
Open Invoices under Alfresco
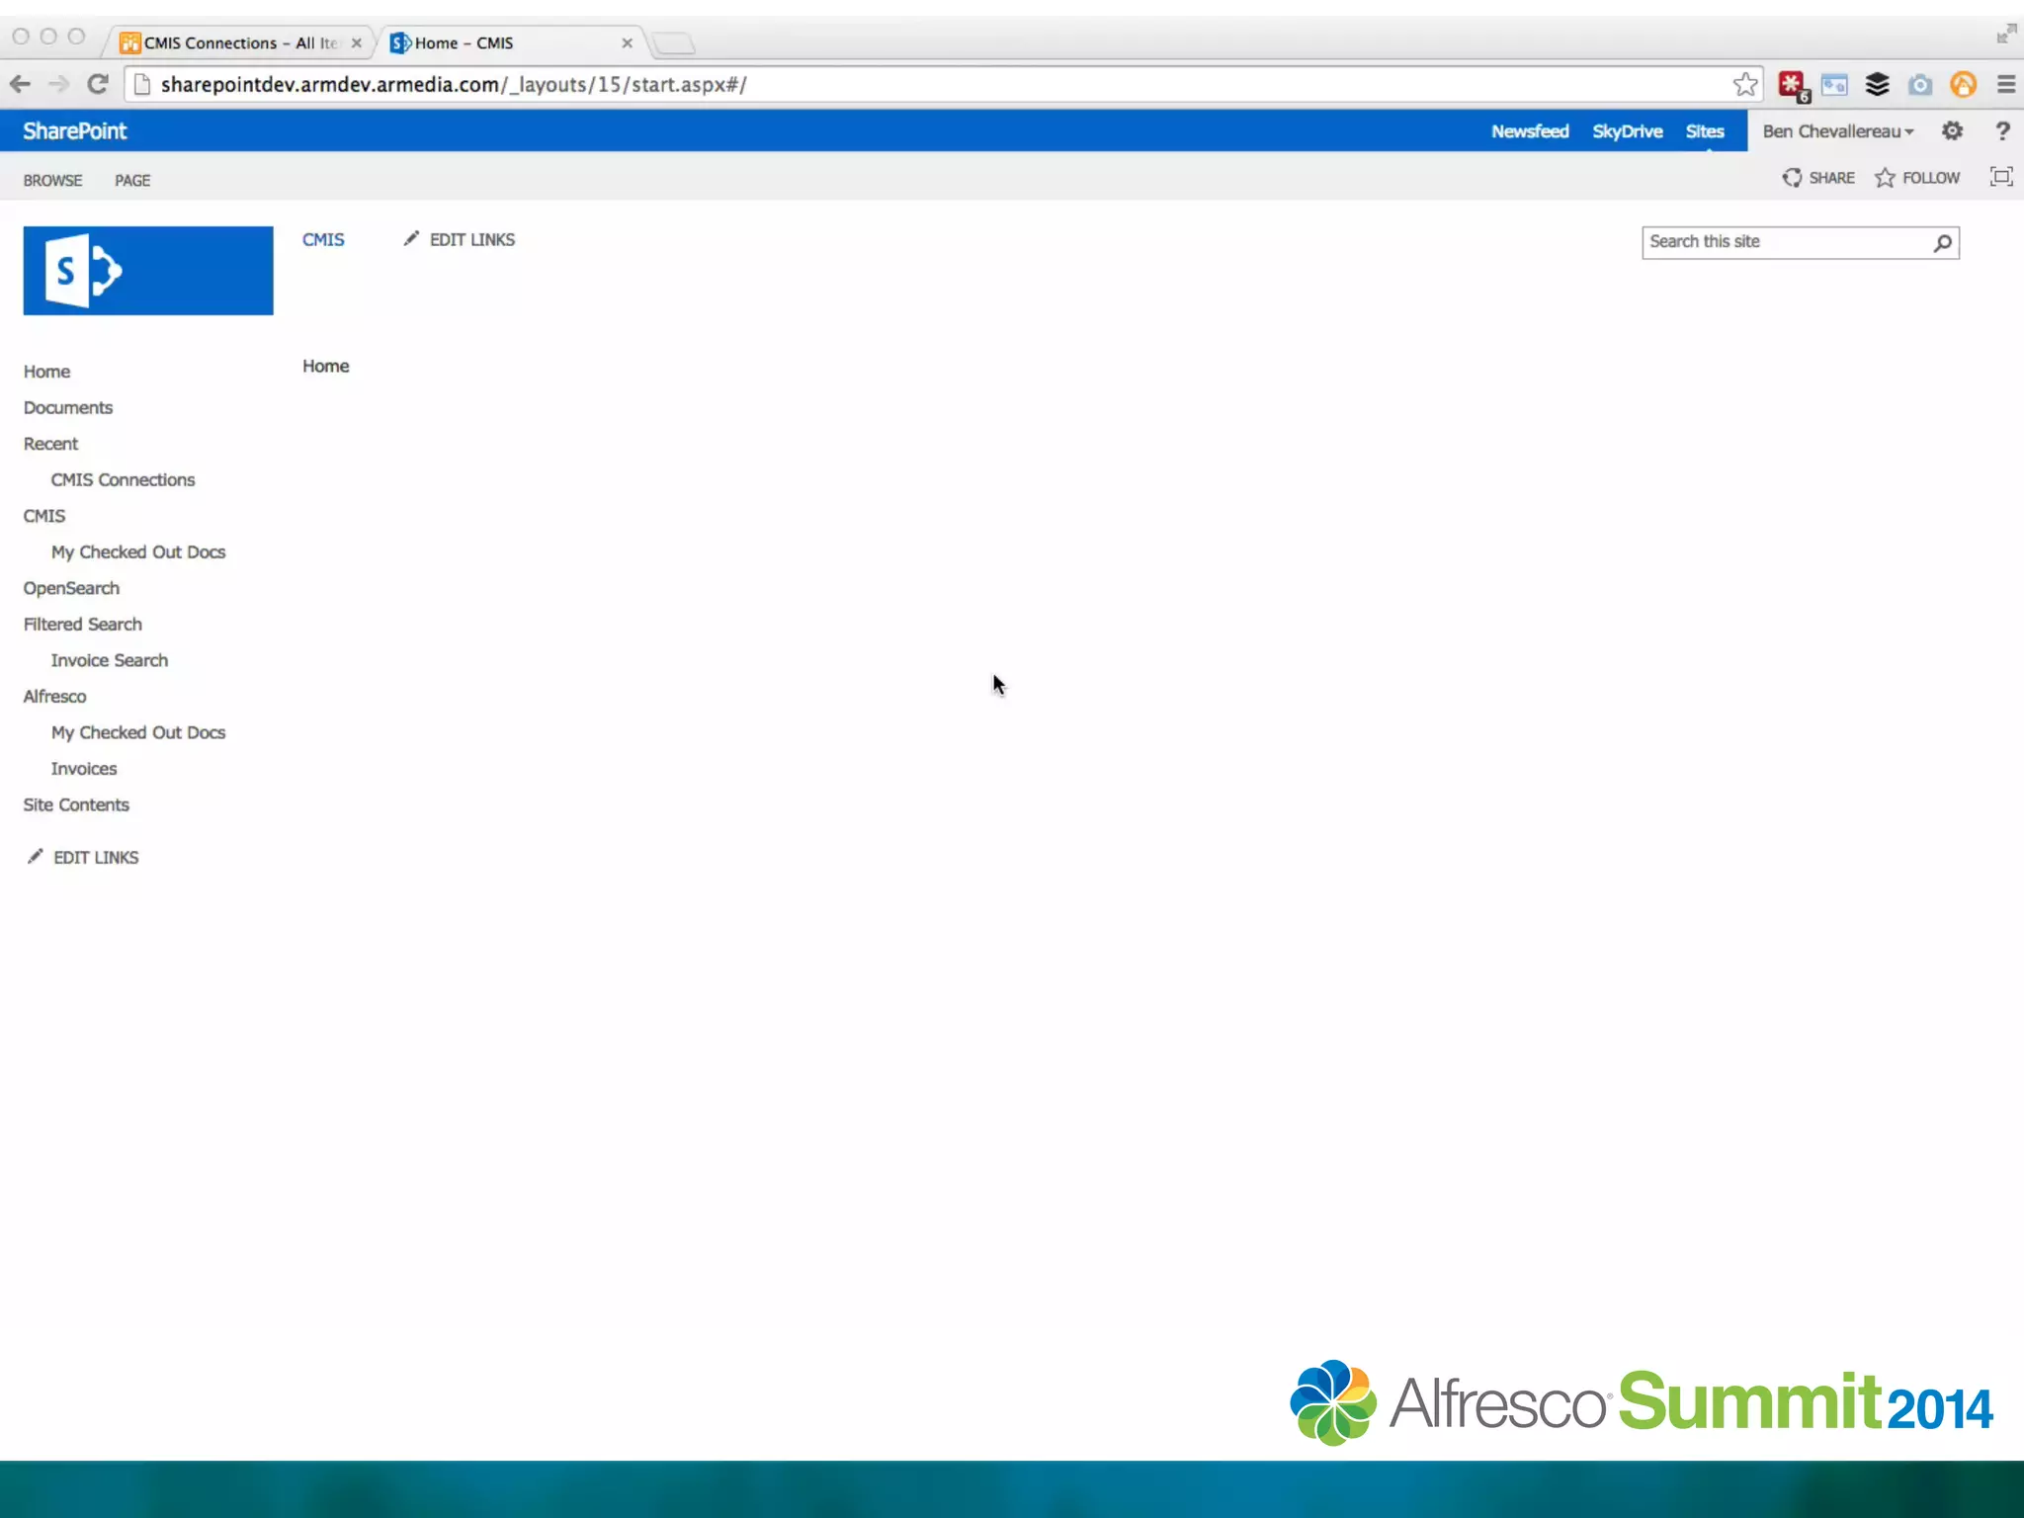[84, 769]
